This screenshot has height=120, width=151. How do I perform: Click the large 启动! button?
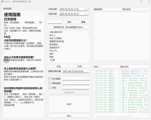(x=69, y=104)
